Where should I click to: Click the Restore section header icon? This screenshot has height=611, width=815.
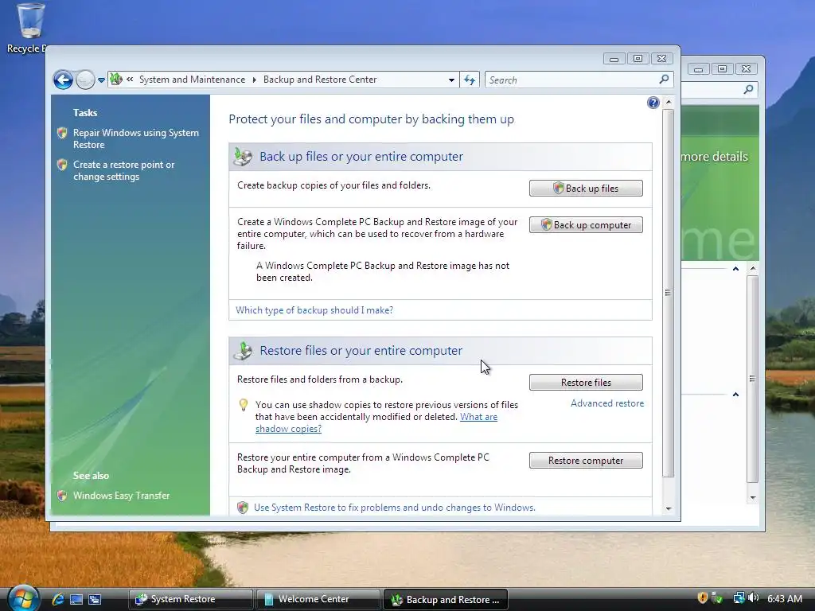243,351
